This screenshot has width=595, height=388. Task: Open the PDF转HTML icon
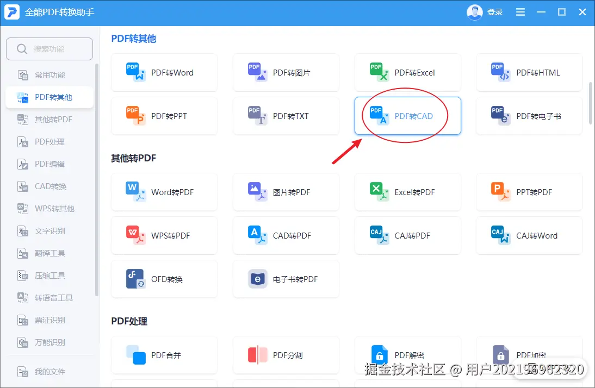500,72
